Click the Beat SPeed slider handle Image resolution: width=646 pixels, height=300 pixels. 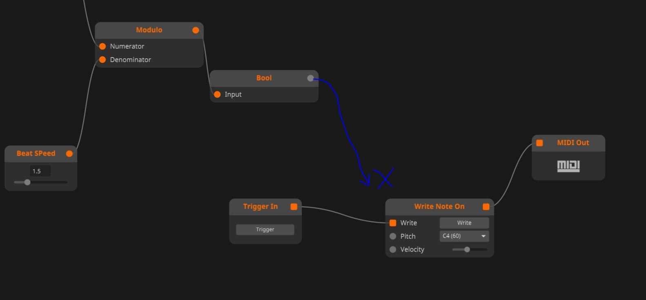tap(27, 182)
